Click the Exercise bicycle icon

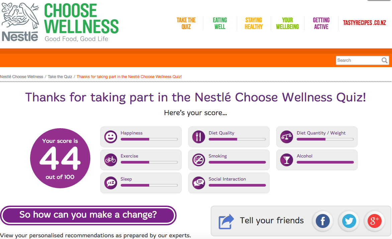(111, 160)
